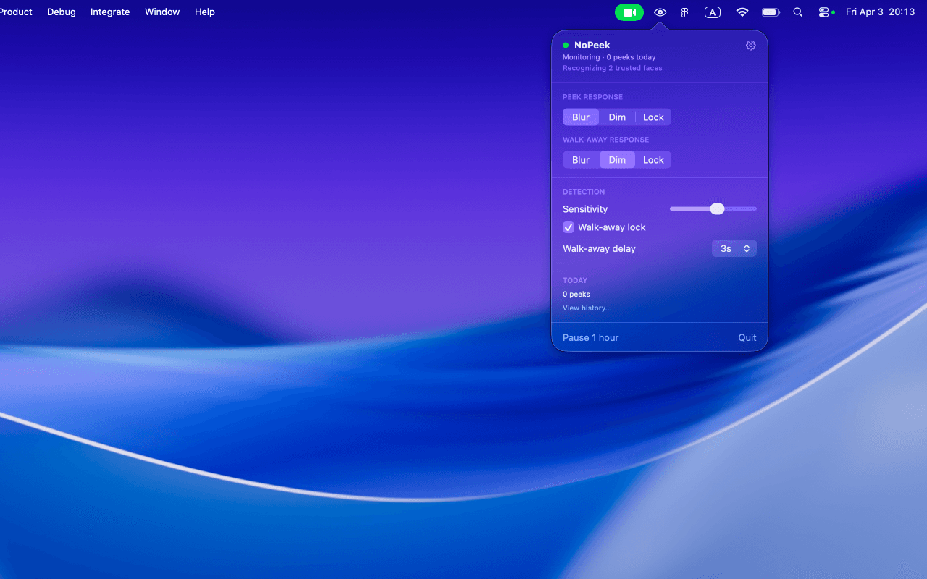Image resolution: width=927 pixels, height=579 pixels.
Task: Open NoPeek settings via the gear icon
Action: click(750, 45)
